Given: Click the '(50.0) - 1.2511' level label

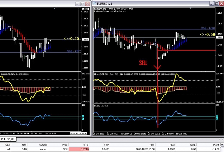Looking at the screenshot, I should coord(208,28).
